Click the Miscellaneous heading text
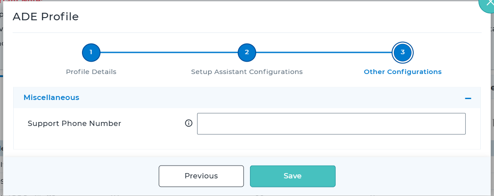Viewport: 494px width, 196px height. (51, 98)
